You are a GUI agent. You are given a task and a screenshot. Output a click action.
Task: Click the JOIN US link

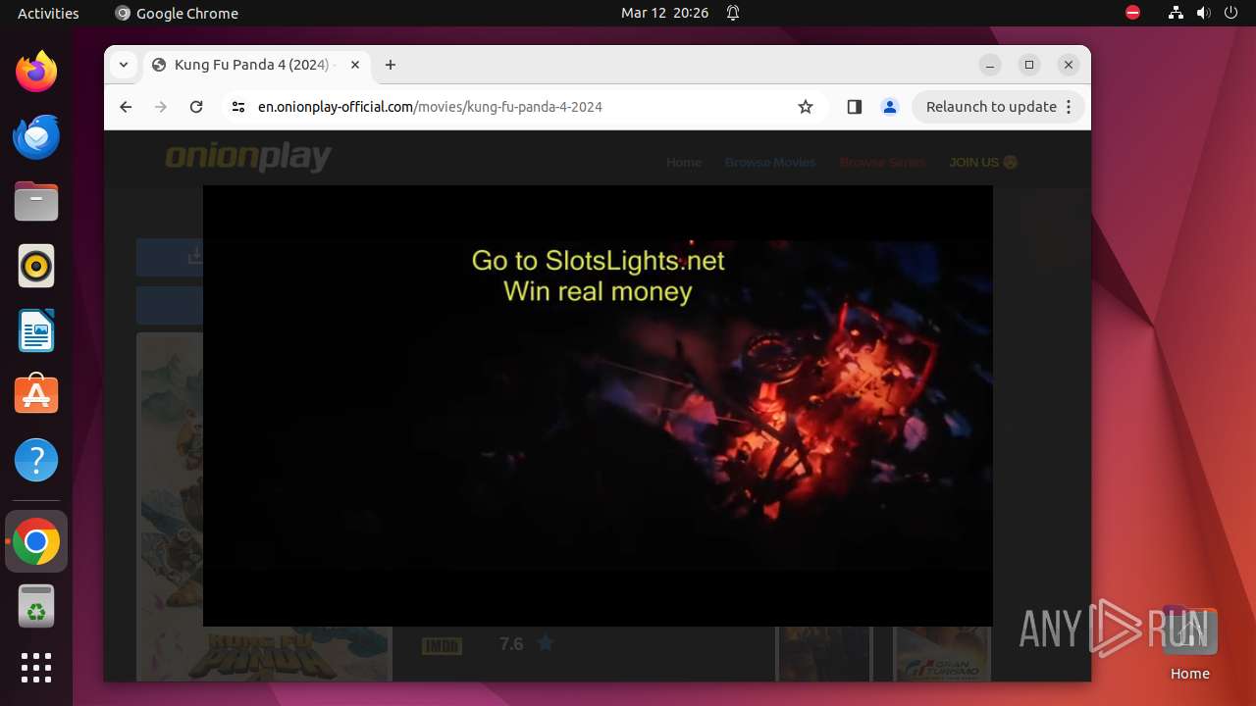click(983, 162)
